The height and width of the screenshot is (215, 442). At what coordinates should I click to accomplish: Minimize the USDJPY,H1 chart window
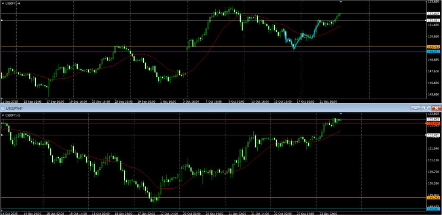coord(415,107)
